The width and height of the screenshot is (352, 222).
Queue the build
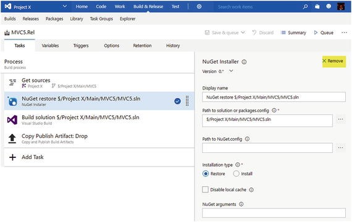[324, 33]
